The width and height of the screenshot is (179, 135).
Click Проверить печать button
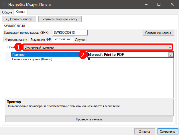coord(89,119)
